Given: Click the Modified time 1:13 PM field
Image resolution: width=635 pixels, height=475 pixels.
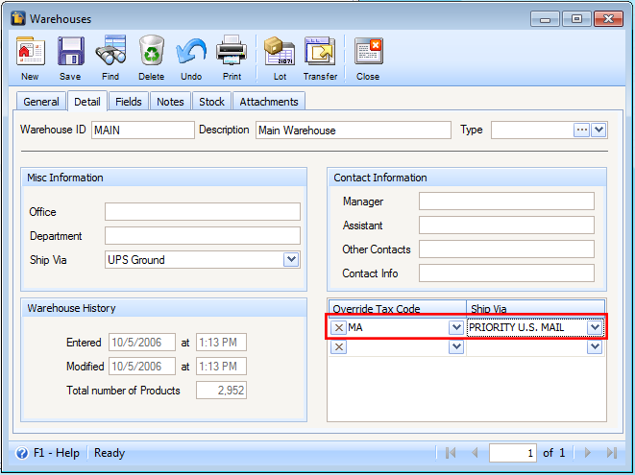Looking at the screenshot, I should (222, 367).
